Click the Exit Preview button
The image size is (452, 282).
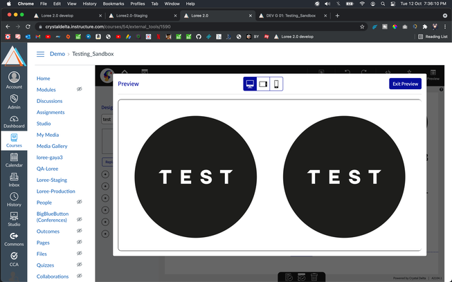[405, 84]
